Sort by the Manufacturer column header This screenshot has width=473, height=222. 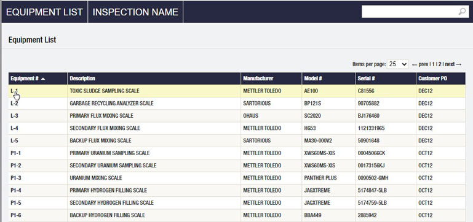coord(258,78)
